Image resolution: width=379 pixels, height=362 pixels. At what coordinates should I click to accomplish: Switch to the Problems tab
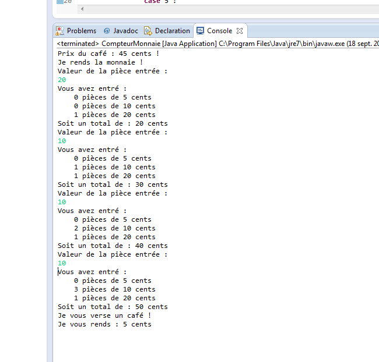pos(81,31)
